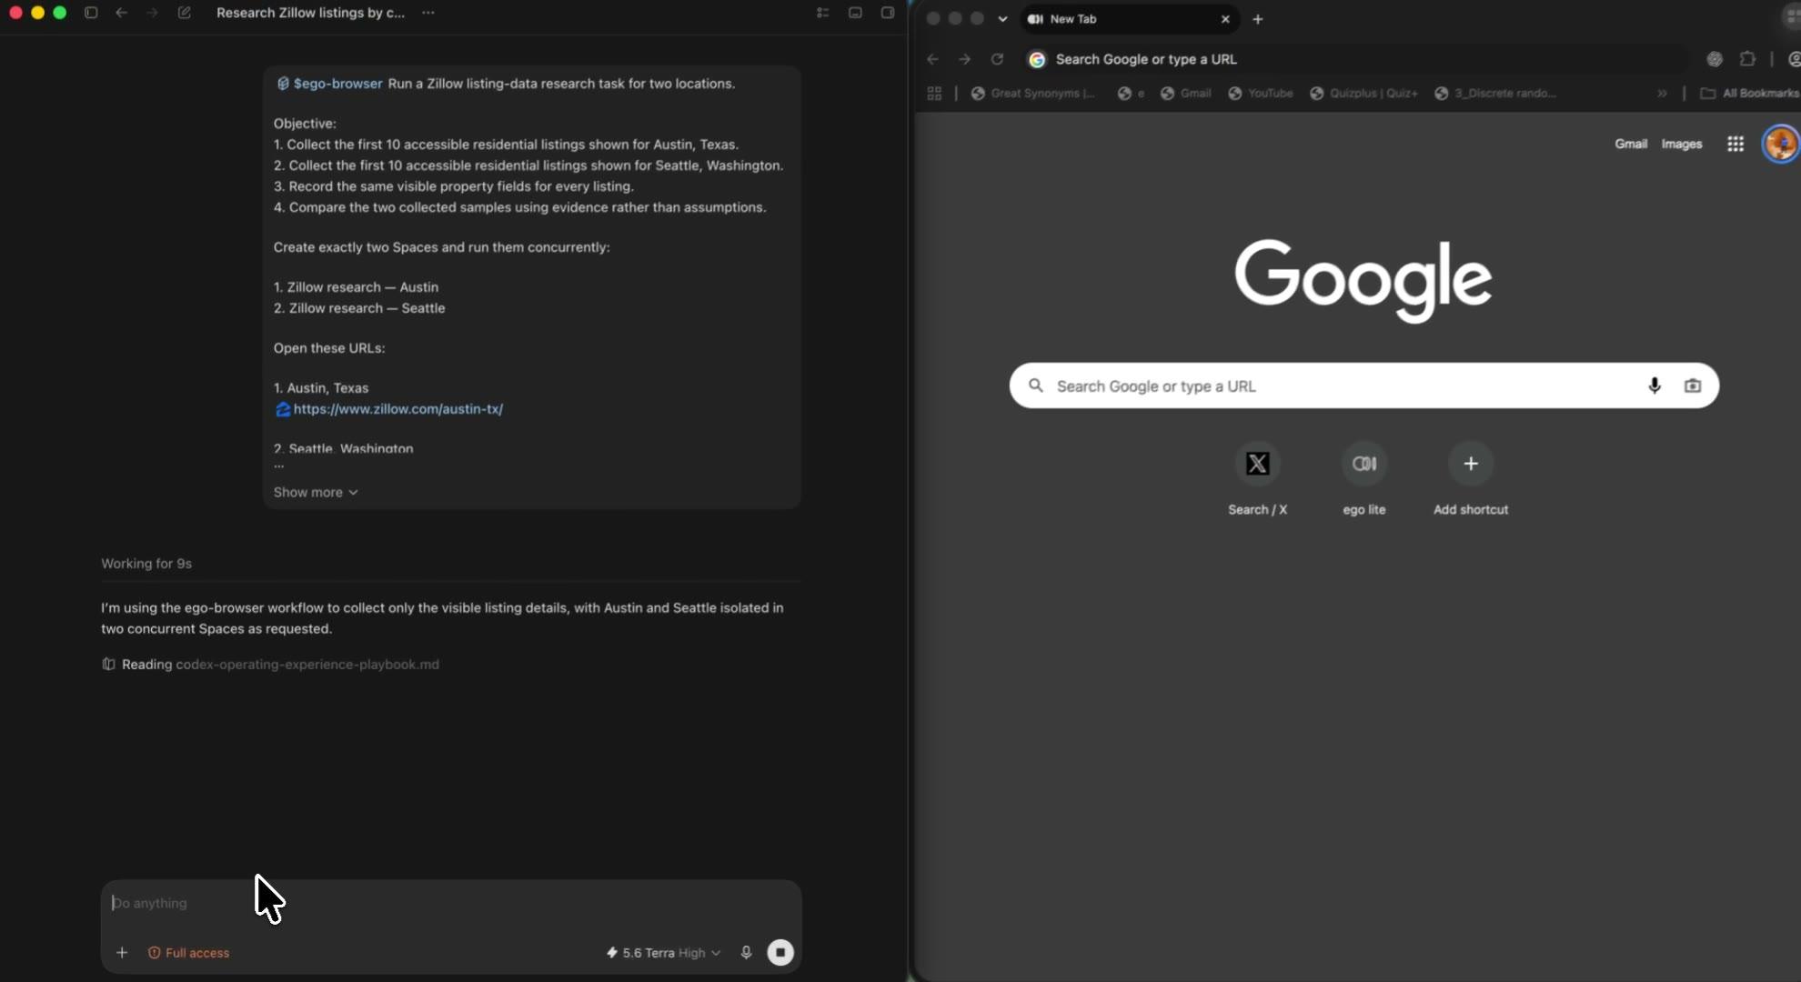This screenshot has height=982, width=1801.
Task: Click the $ego-browser skill mention
Action: [x=329, y=84]
